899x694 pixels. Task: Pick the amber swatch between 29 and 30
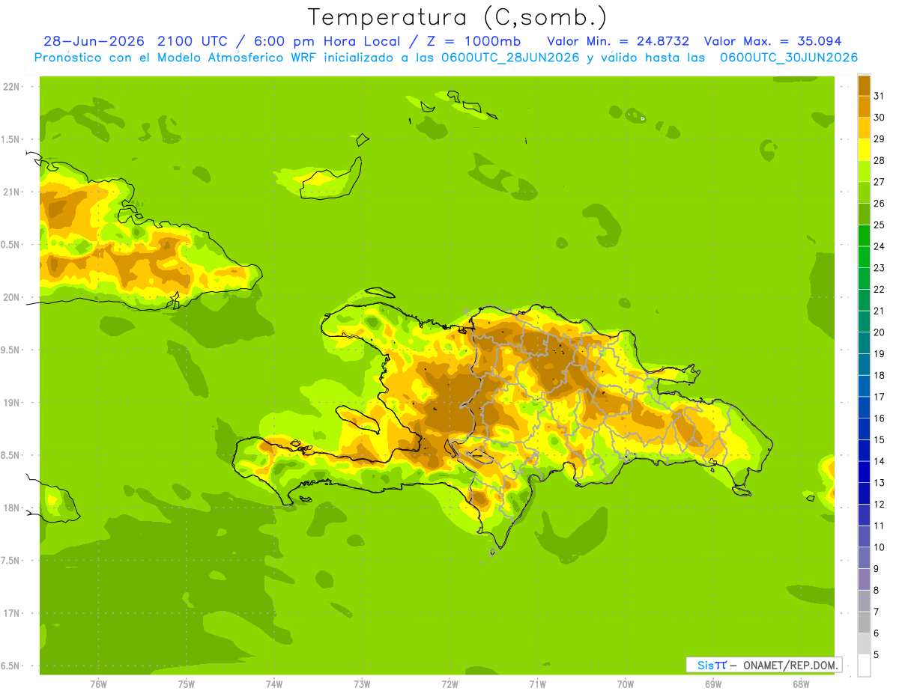pyautogui.click(x=864, y=129)
